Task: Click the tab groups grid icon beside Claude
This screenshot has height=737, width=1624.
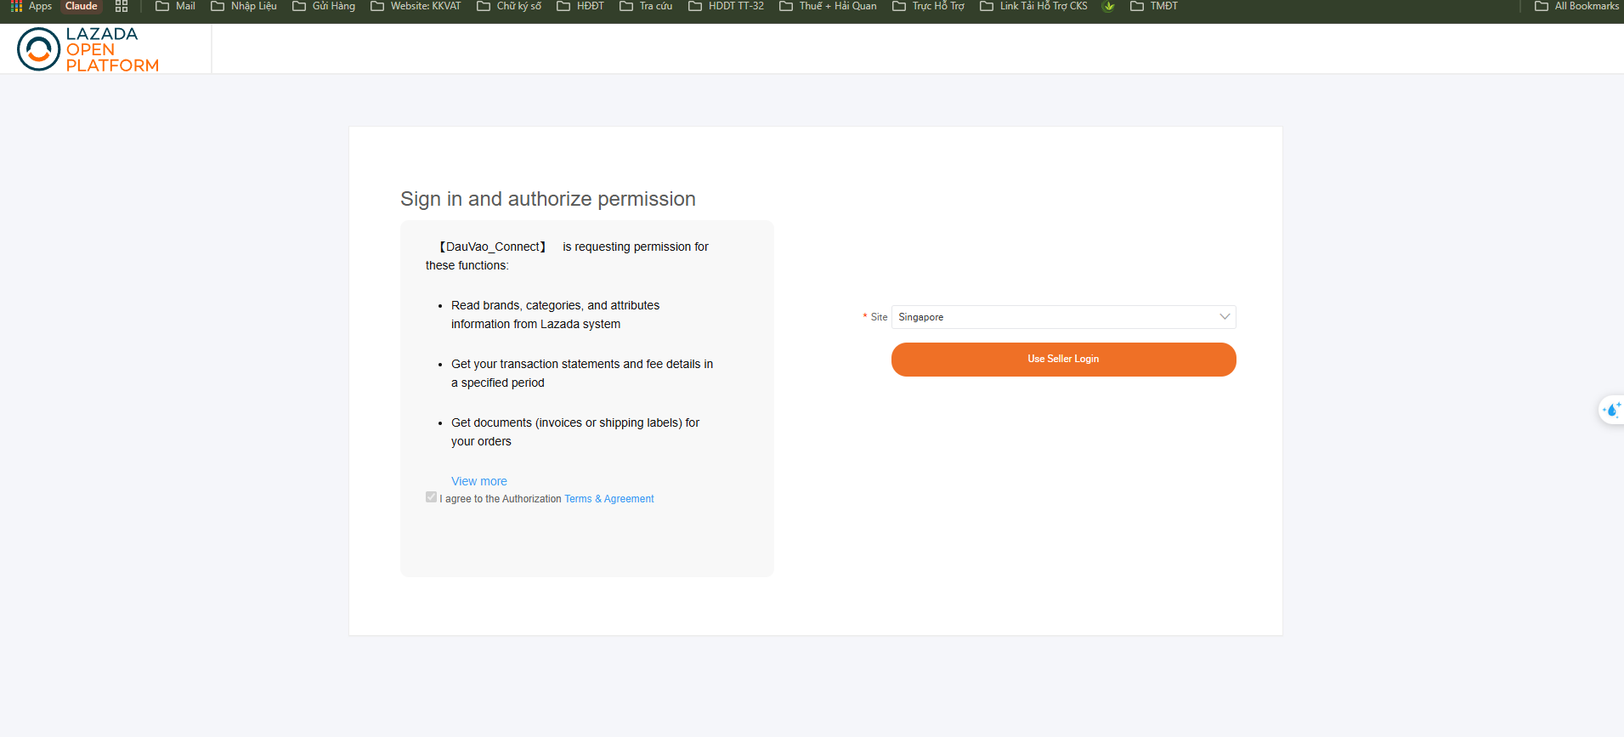Action: [x=122, y=6]
